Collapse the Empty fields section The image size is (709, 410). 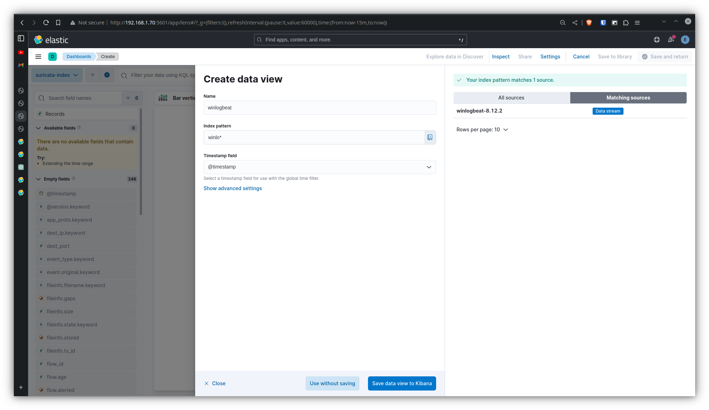(x=39, y=179)
